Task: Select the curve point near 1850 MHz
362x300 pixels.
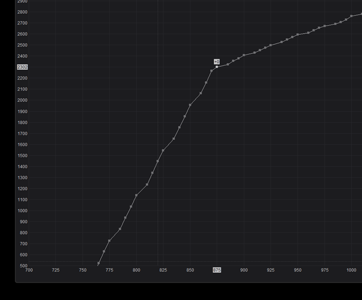Action: [185, 116]
